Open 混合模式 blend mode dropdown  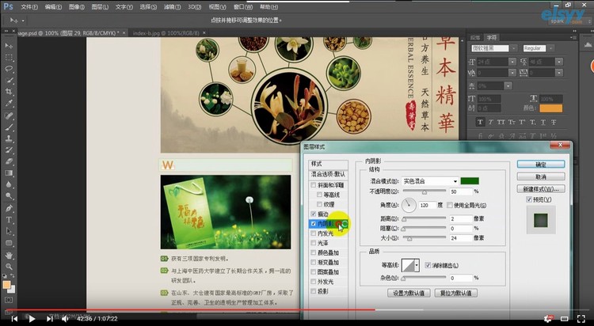coord(429,181)
